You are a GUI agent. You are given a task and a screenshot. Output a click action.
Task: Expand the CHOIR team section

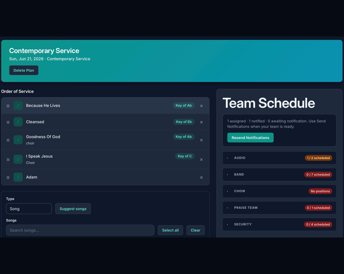[279, 191]
